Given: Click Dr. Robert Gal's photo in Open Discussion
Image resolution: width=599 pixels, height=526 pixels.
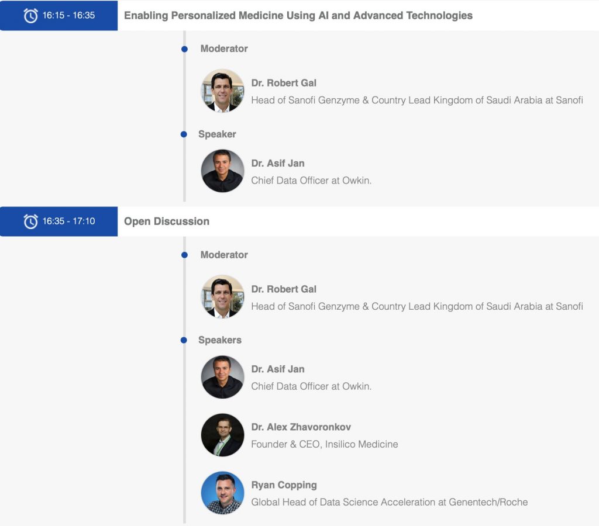Looking at the screenshot, I should point(222,296).
